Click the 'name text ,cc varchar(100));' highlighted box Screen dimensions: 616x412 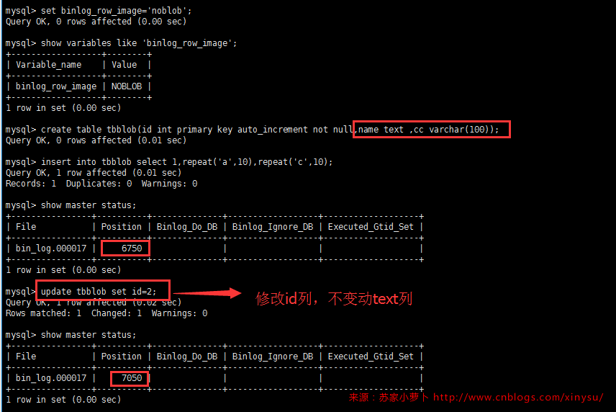432,130
